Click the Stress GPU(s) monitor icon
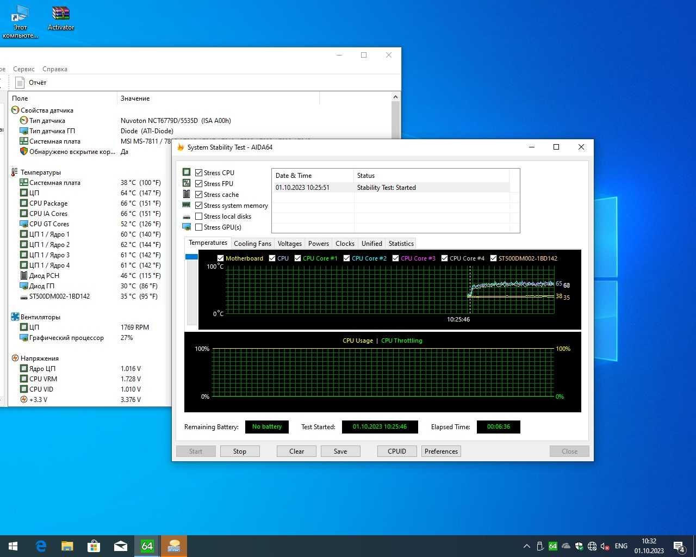Screen dimensions: 696x557 click(x=187, y=227)
